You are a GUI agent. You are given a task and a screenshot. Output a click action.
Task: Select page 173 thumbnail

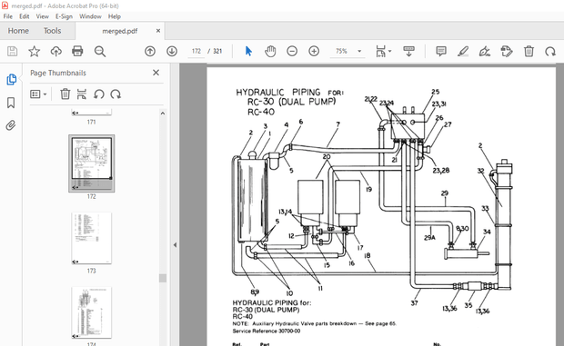pyautogui.click(x=91, y=238)
